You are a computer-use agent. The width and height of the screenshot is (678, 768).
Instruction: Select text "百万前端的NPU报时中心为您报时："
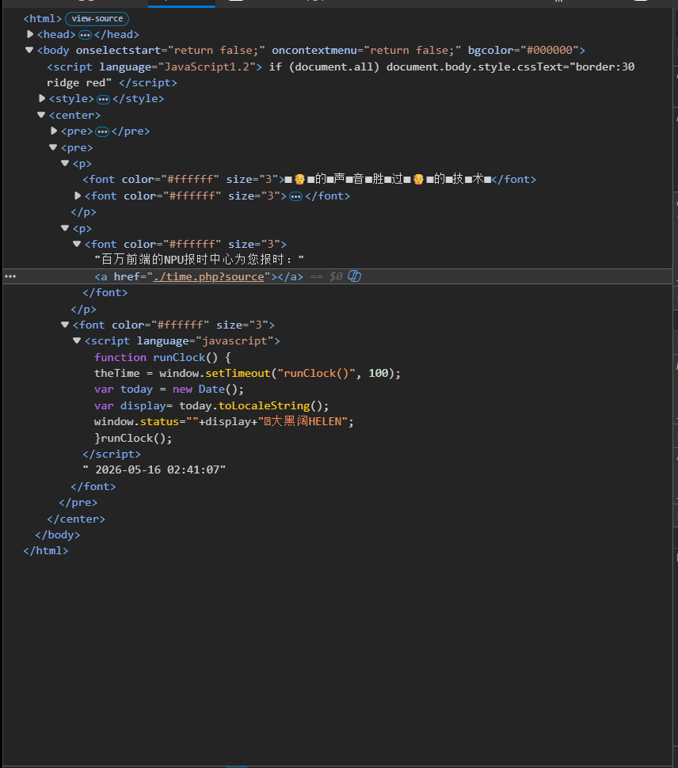click(199, 259)
